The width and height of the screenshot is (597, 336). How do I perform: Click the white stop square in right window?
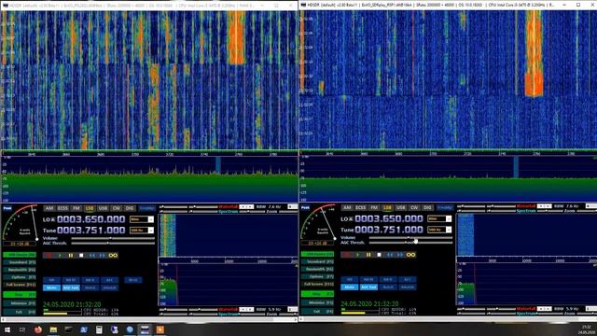379,255
